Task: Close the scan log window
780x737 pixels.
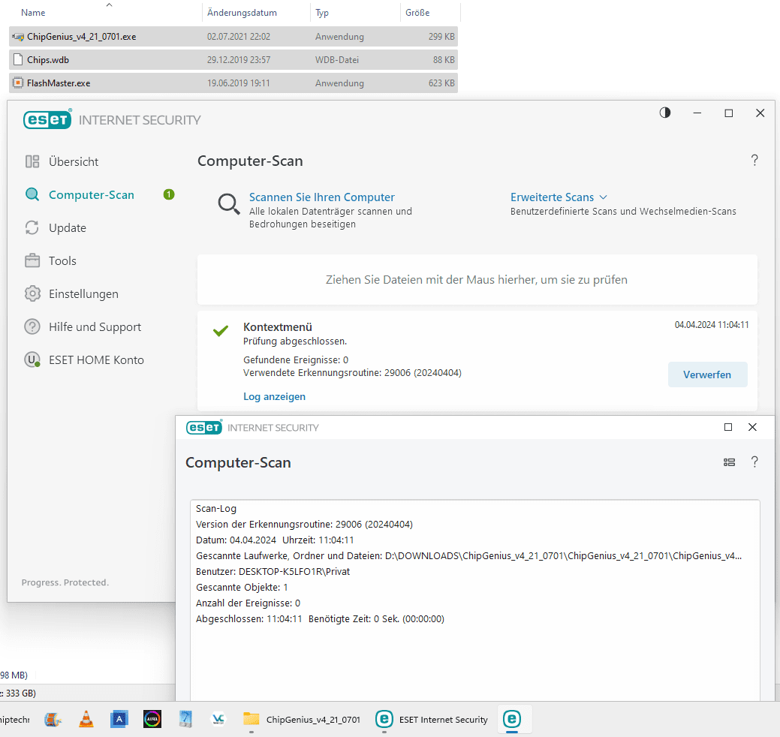Action: click(753, 427)
